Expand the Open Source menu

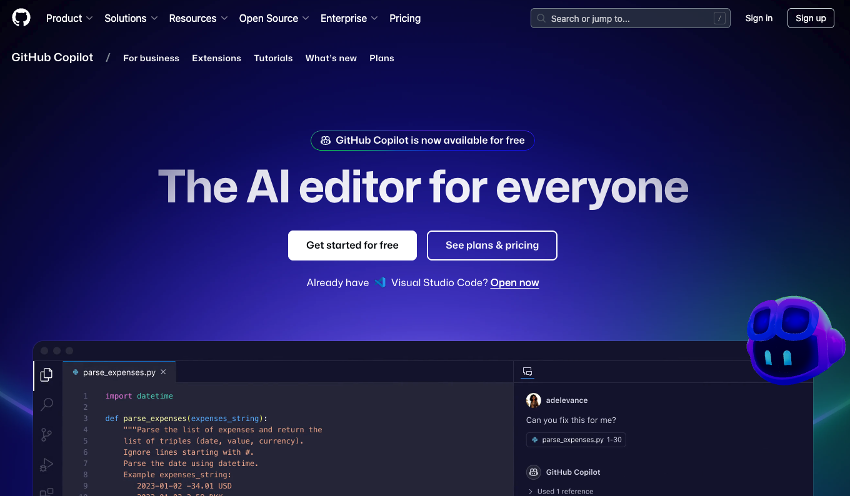[274, 18]
